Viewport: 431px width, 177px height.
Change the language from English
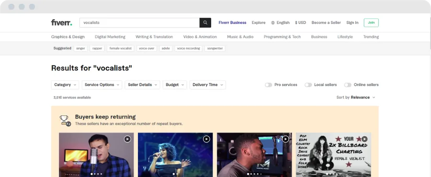[x=280, y=23]
